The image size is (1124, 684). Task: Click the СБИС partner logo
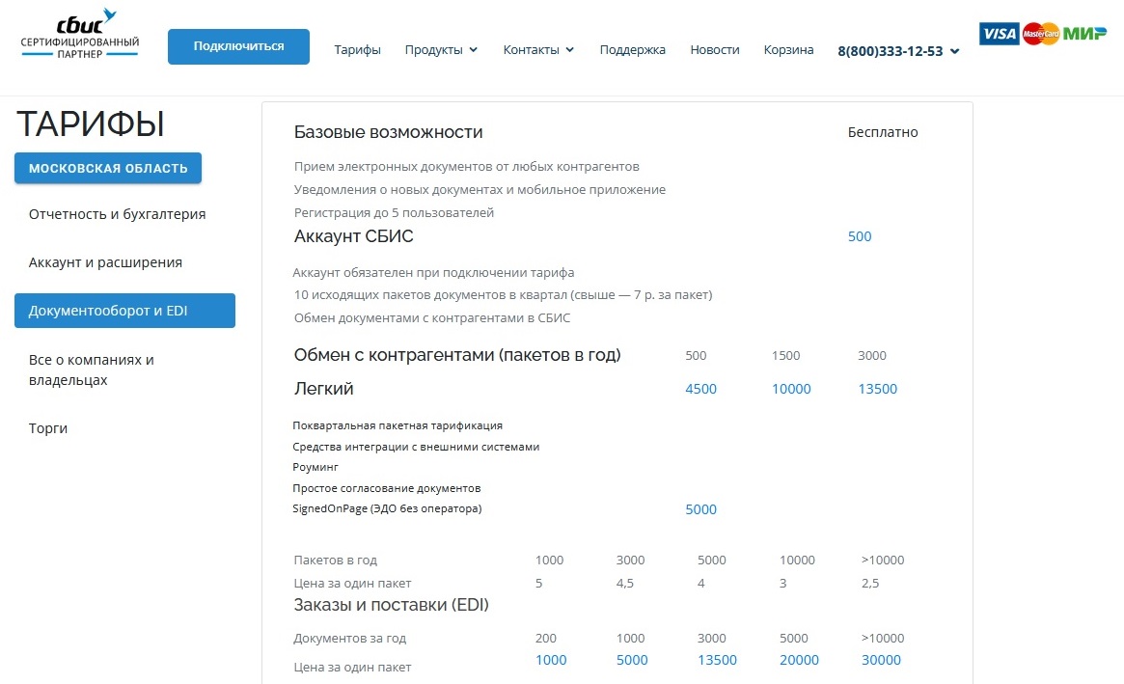[77, 37]
